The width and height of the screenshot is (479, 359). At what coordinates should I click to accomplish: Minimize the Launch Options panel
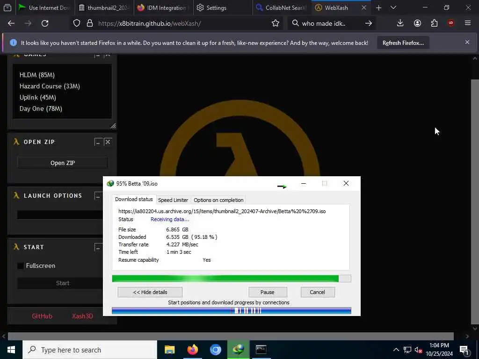[98, 196]
